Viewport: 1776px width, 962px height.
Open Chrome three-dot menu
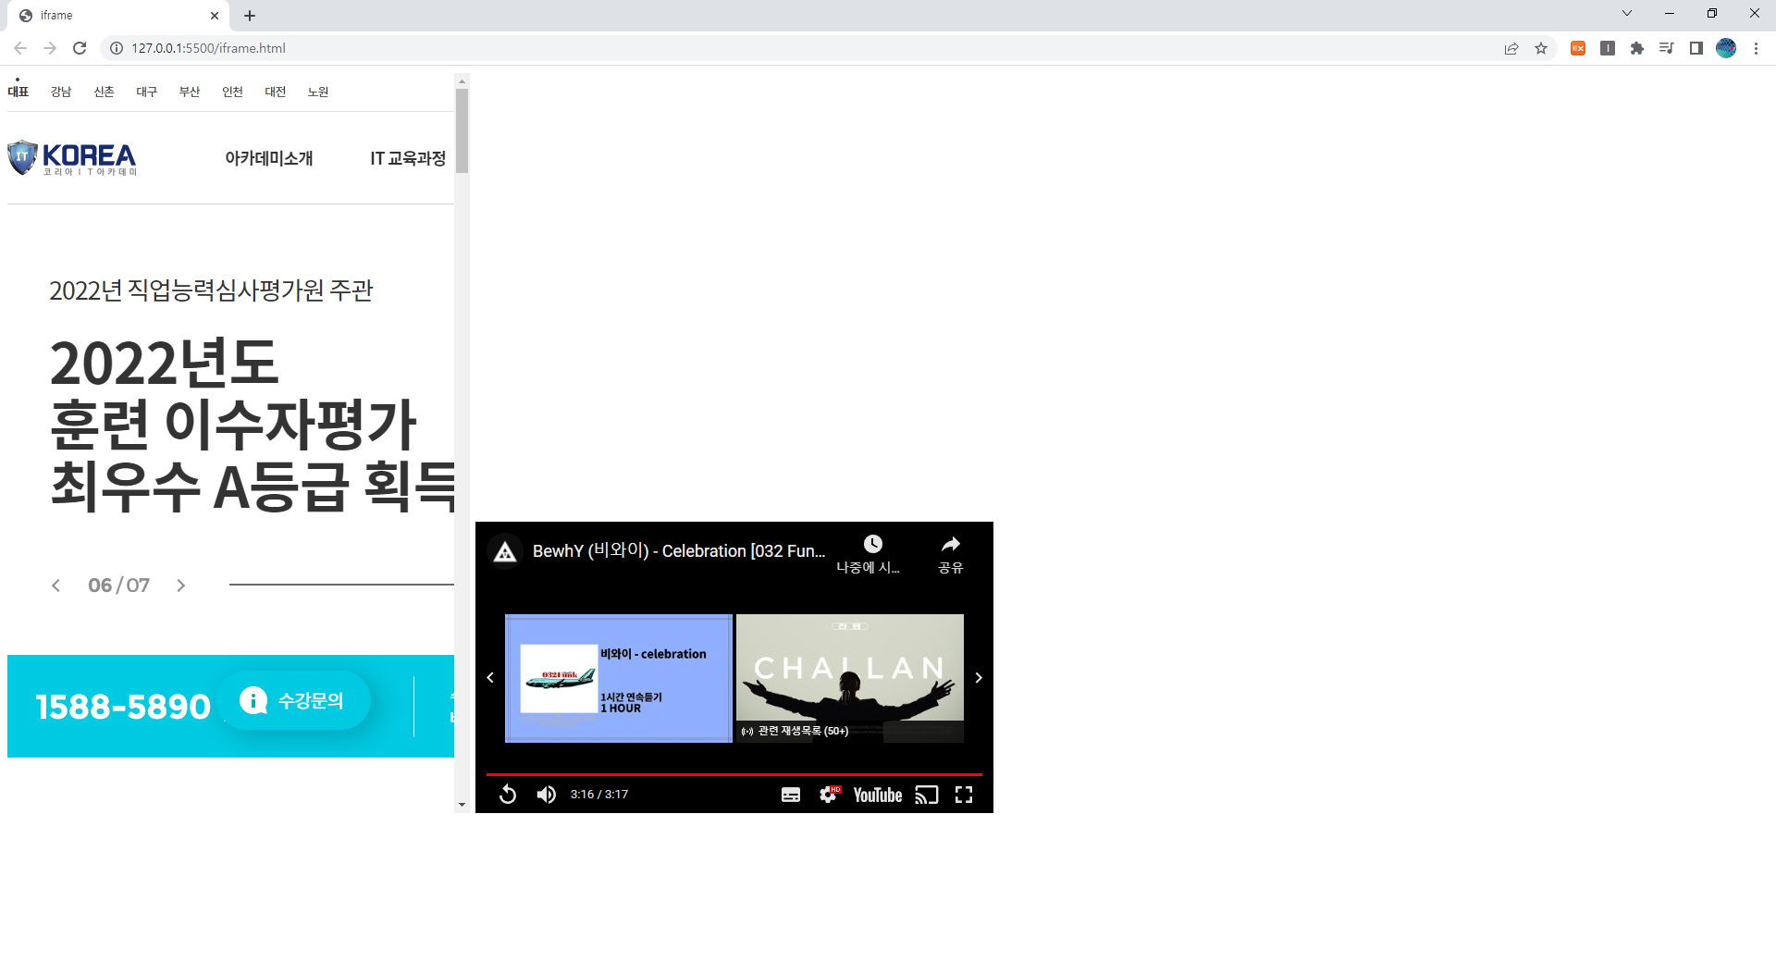click(x=1756, y=48)
